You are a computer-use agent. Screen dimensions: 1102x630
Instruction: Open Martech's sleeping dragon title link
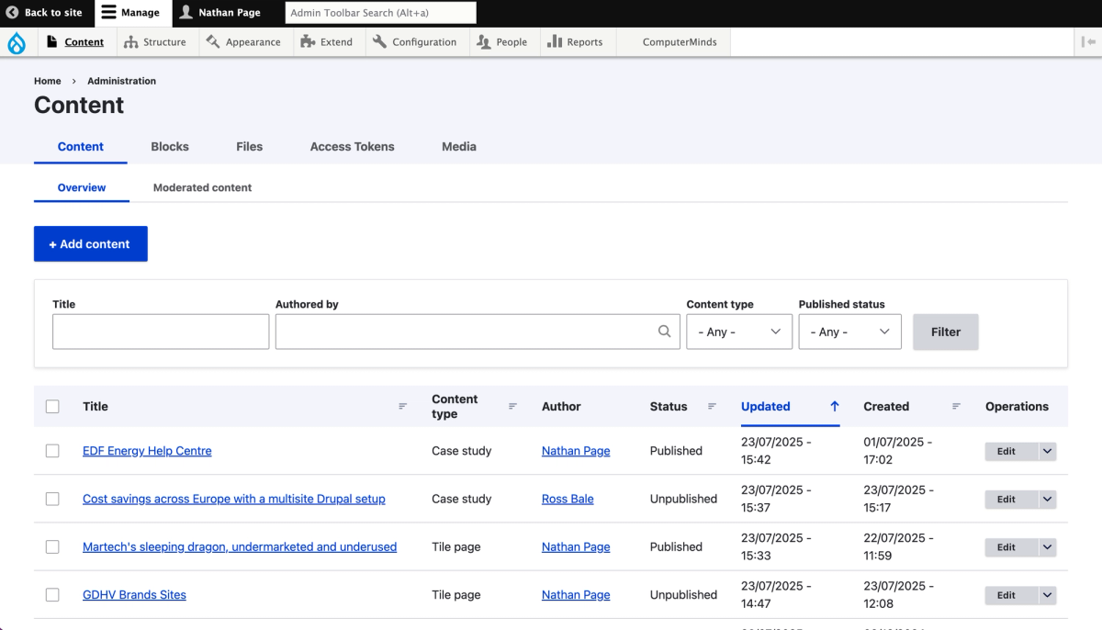240,546
